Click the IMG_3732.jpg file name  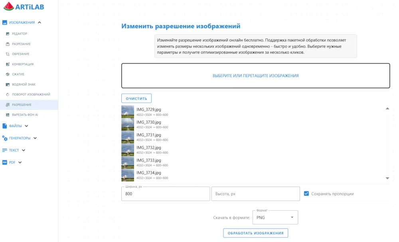point(148,148)
